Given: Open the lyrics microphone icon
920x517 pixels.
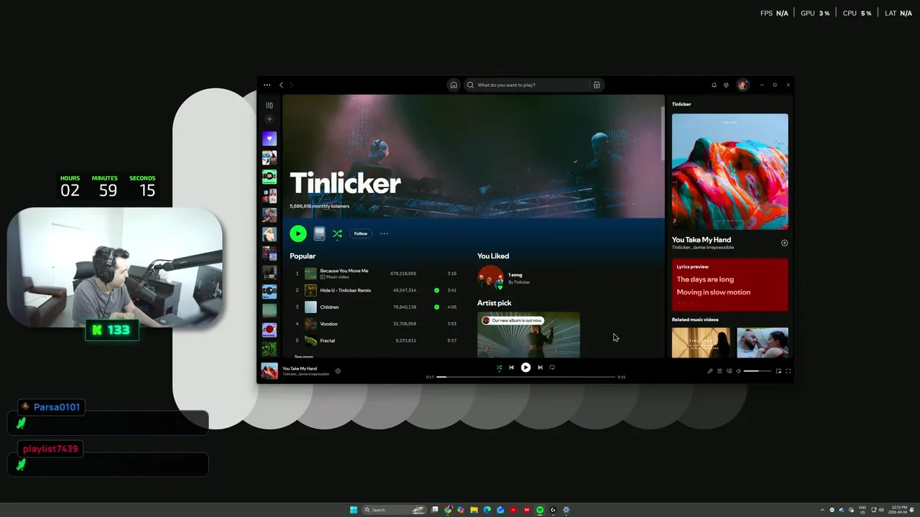Looking at the screenshot, I should 710,371.
